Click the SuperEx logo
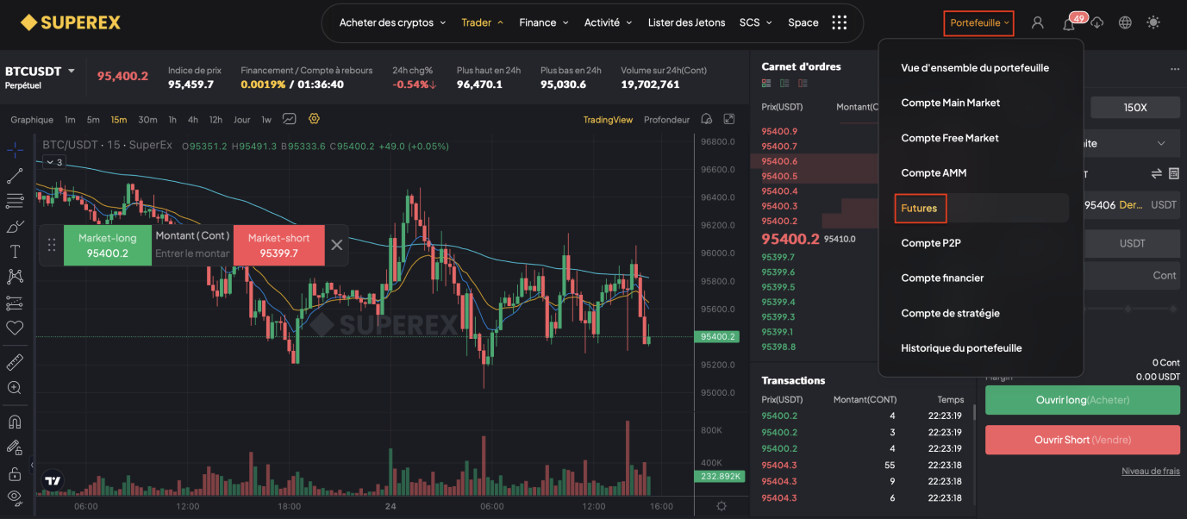The width and height of the screenshot is (1187, 519). pyautogui.click(x=71, y=22)
